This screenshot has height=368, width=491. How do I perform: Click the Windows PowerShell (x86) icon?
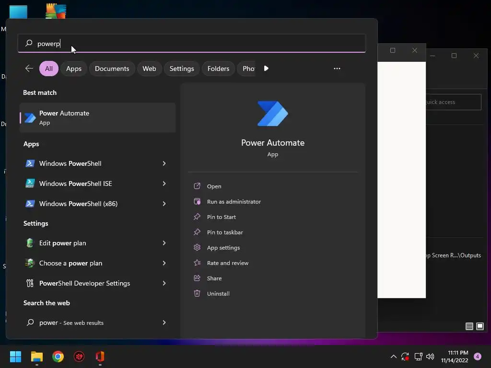pos(30,204)
